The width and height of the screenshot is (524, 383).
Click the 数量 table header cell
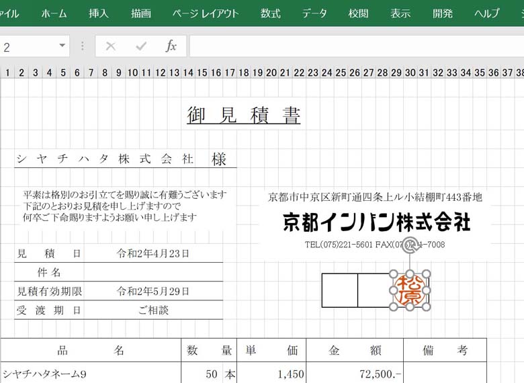tap(209, 350)
